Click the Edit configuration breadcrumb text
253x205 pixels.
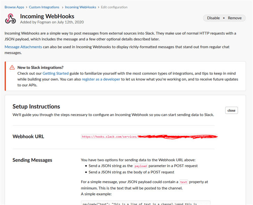[114, 7]
